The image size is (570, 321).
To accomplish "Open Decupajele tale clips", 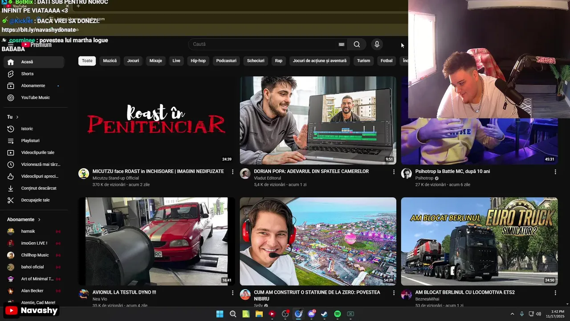I will 34,200.
